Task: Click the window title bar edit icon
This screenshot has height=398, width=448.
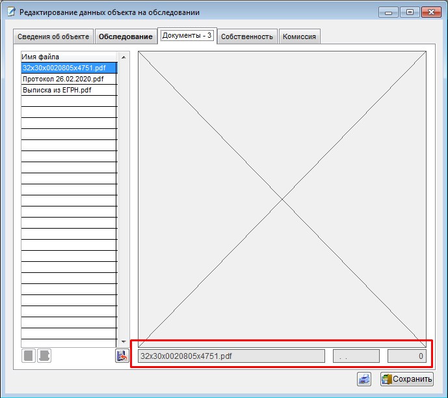Action: (x=11, y=12)
